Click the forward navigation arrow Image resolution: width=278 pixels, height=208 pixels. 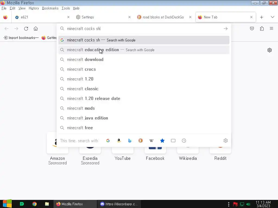pos(16,29)
